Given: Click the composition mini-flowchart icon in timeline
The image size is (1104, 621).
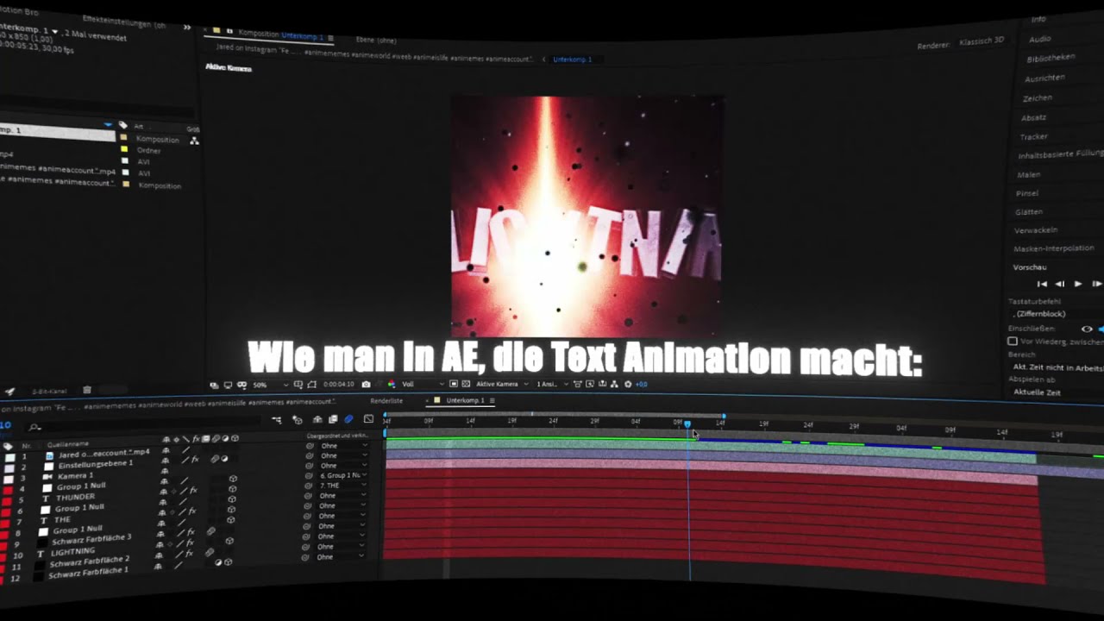Looking at the screenshot, I should click(x=277, y=419).
